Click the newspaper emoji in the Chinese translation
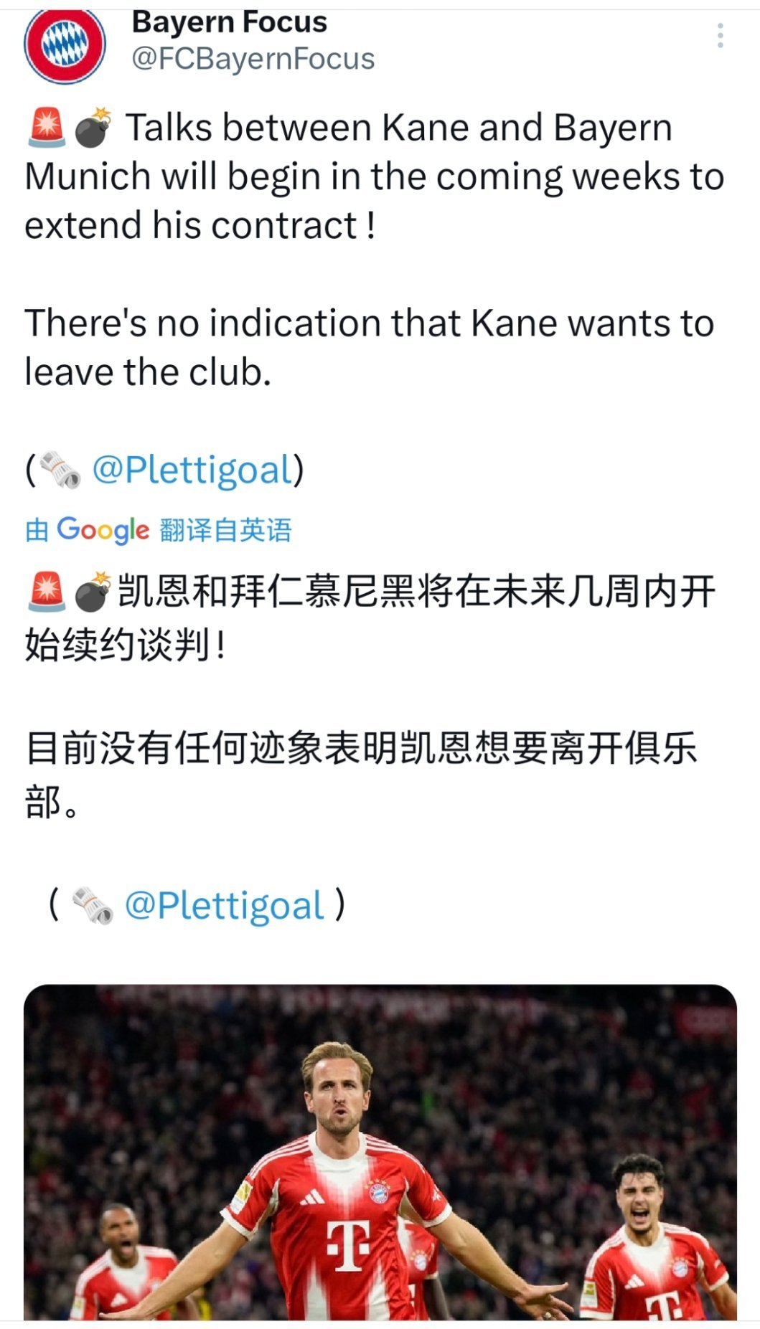Viewport: 760px width, 1329px height. (x=93, y=905)
